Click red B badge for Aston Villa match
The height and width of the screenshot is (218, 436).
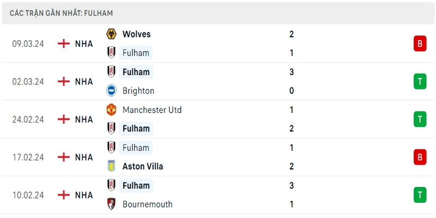pos(420,157)
